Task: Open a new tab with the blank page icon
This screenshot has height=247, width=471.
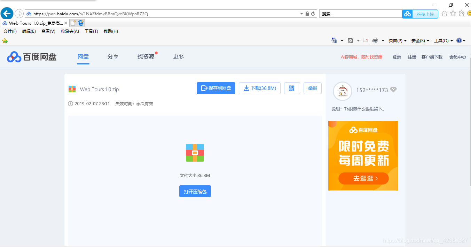Action: pos(73,23)
